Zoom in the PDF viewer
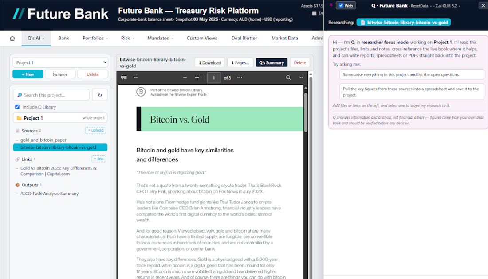488x279 pixels. coord(197,77)
